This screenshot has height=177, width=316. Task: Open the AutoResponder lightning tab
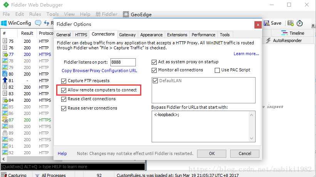268,40
